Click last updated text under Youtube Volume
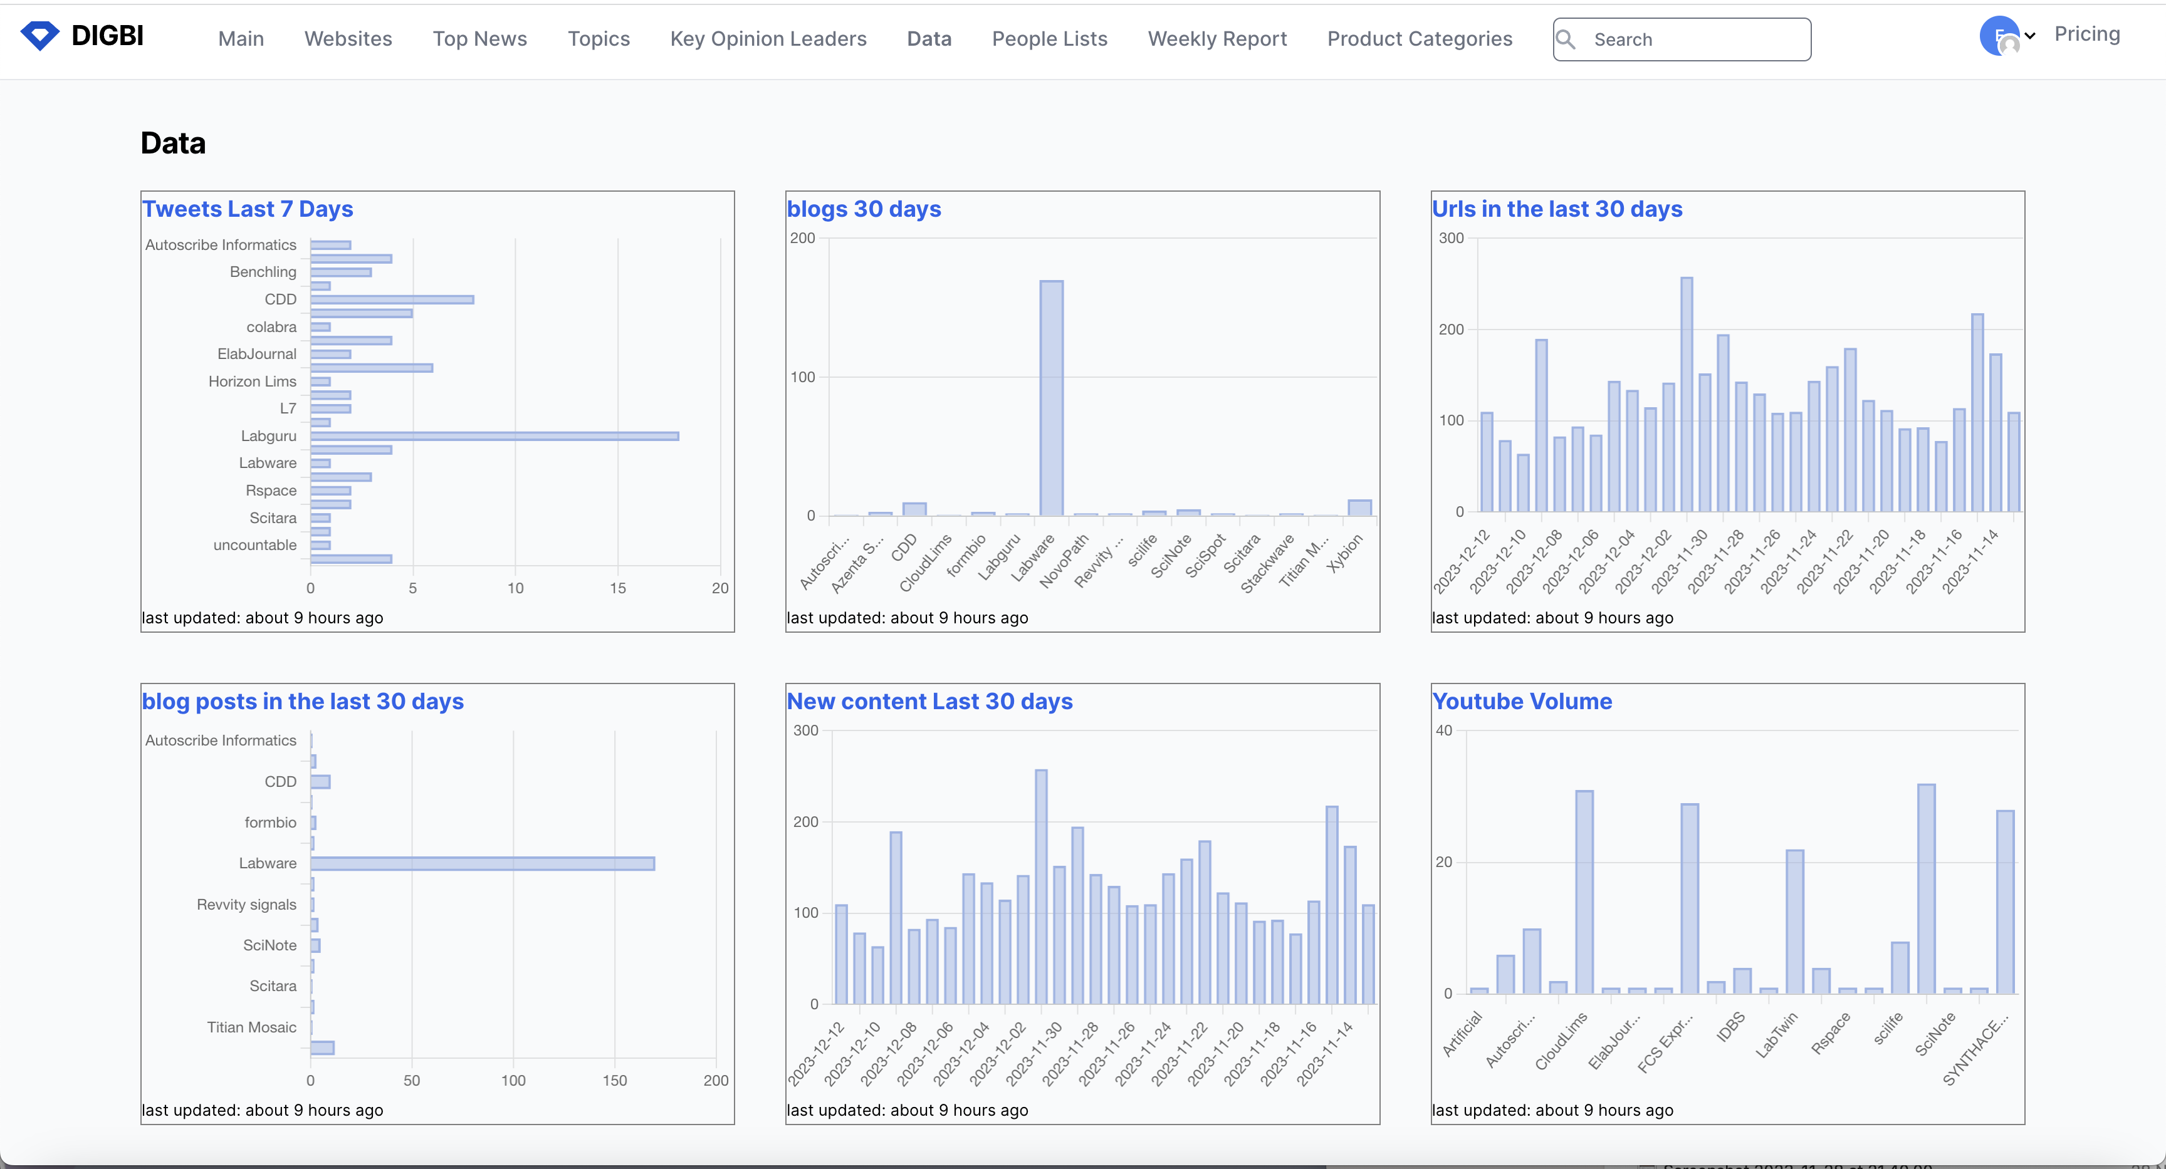 click(1552, 1110)
